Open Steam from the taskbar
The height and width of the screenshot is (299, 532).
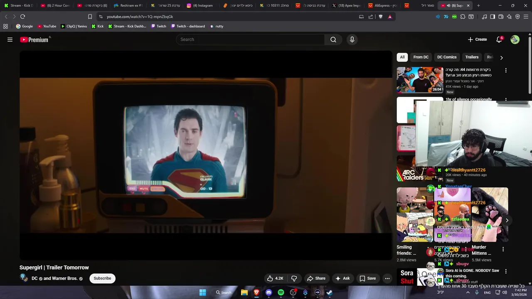[330, 292]
